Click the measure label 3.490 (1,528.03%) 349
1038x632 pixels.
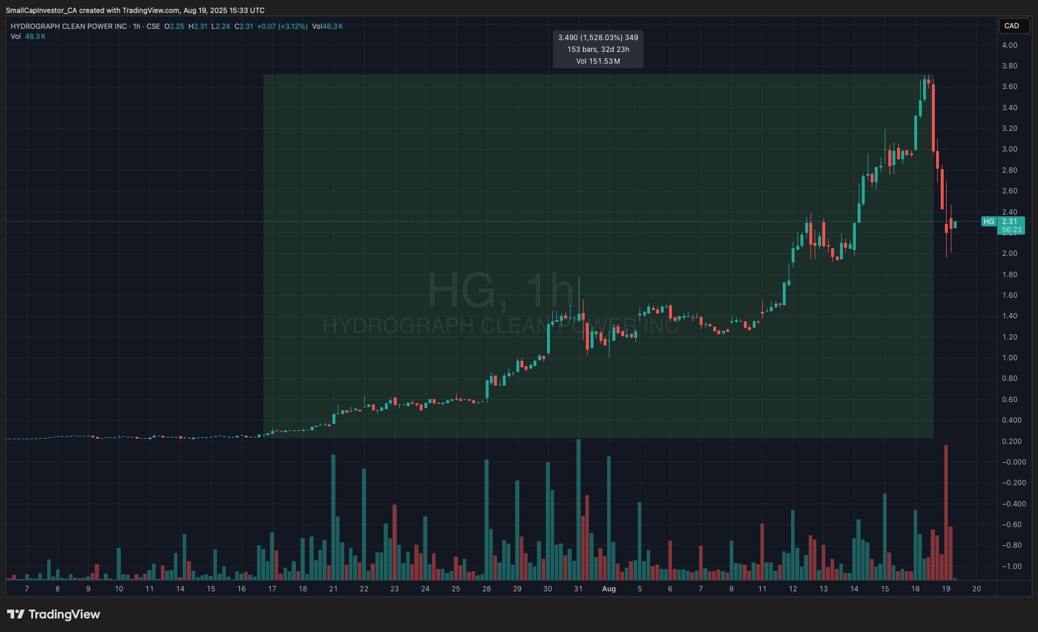point(598,38)
